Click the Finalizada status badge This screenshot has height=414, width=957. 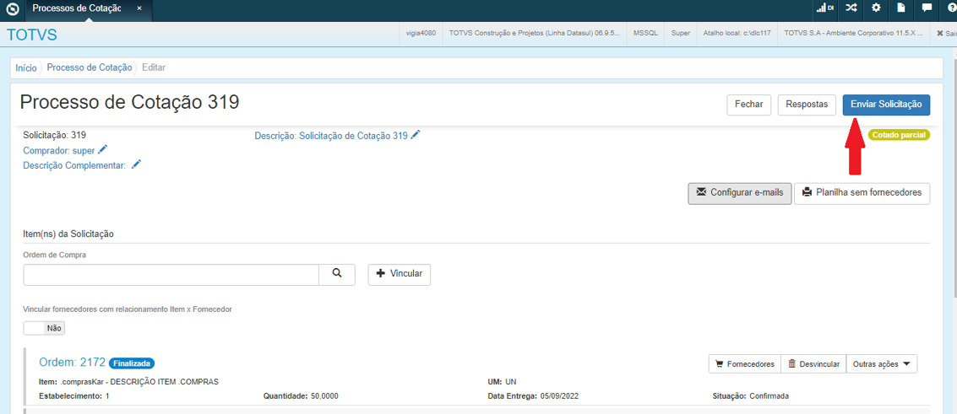coord(132,363)
